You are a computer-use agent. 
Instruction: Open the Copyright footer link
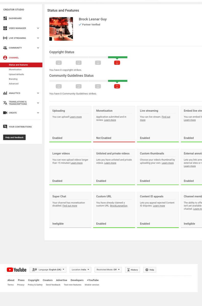34,280
